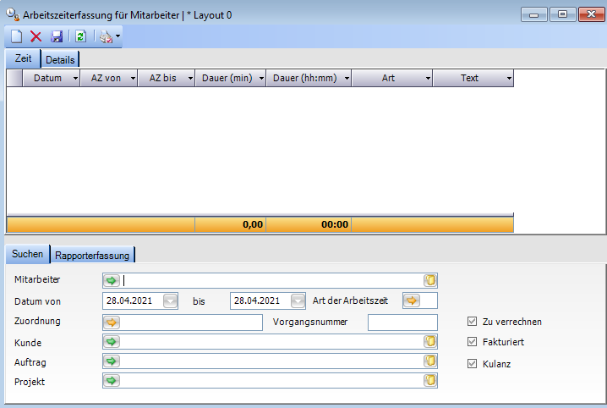Open the Art column header dropdown
Viewport: 607px width, 408px height.
tap(428, 78)
